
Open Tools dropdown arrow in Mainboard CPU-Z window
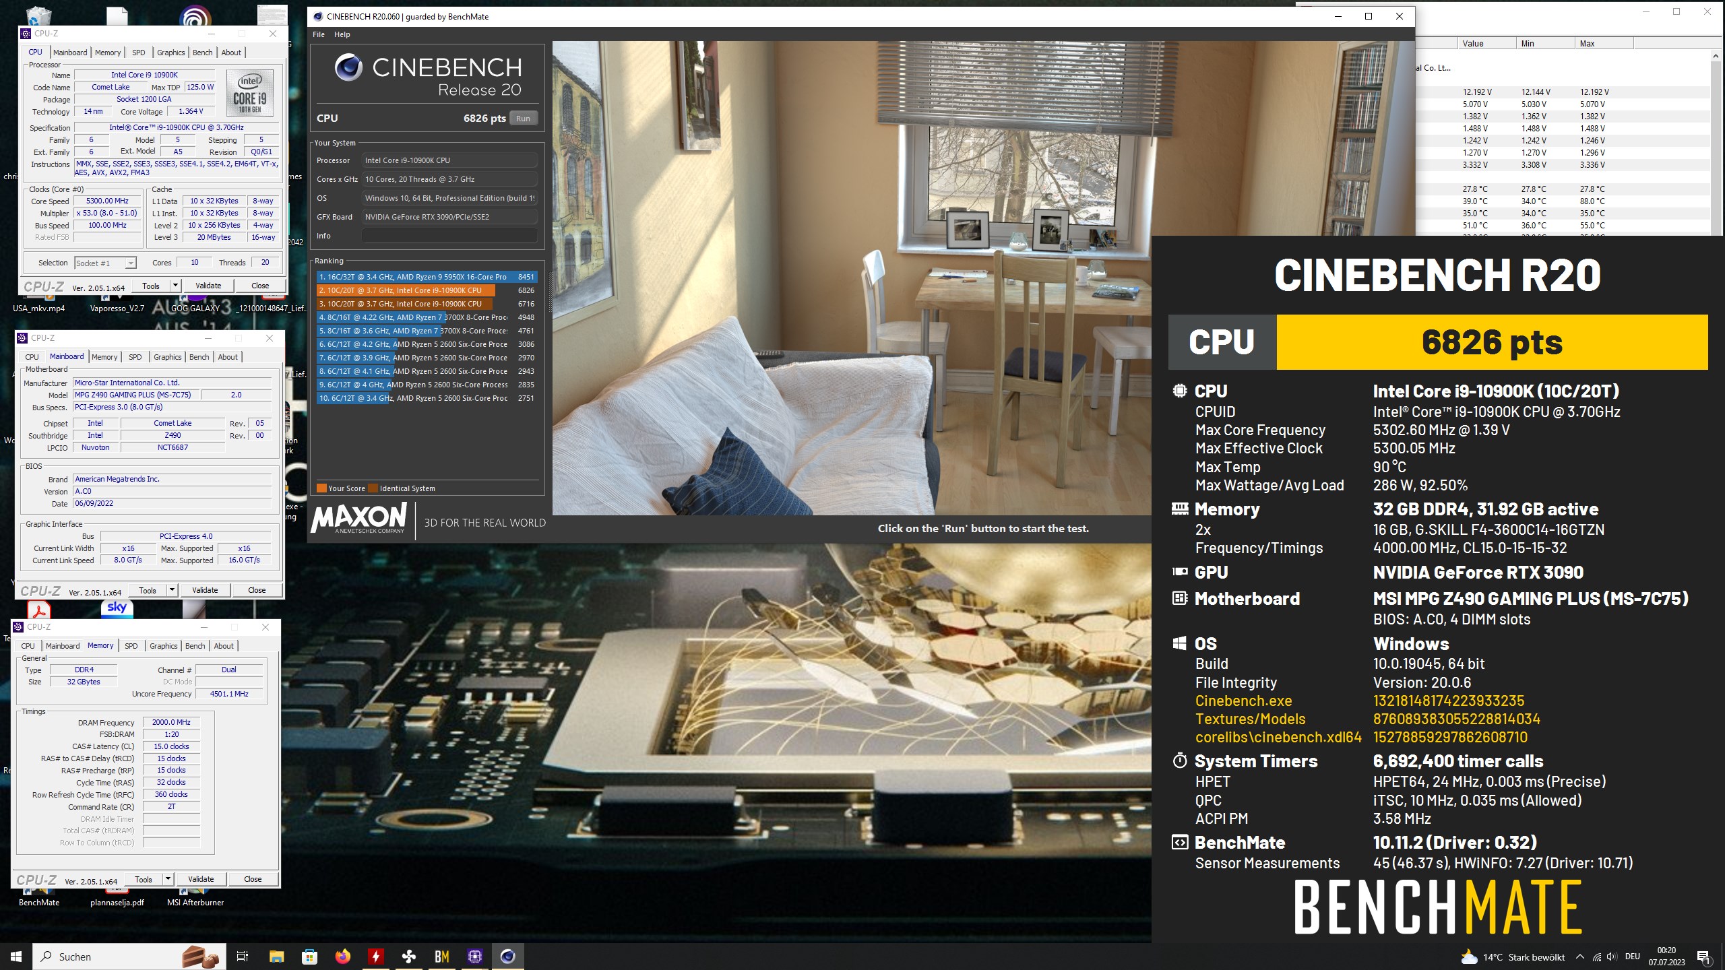click(172, 590)
